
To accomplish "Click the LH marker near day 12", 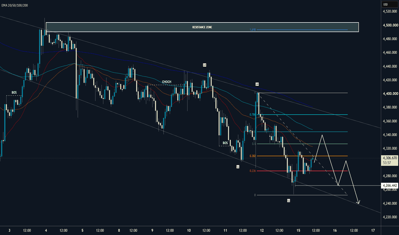I will tap(257, 84).
